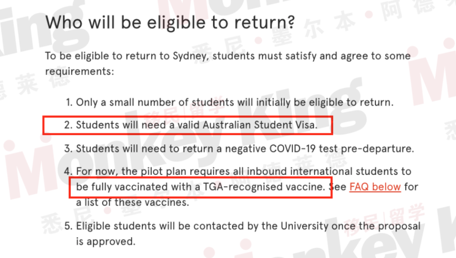
Task: Click the number 5 list marker
Action: point(68,226)
